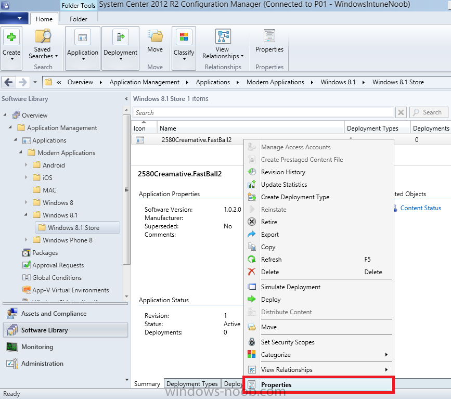This screenshot has height=399, width=451.
Task: Open Saved Searches in the ribbon
Action: [43, 44]
